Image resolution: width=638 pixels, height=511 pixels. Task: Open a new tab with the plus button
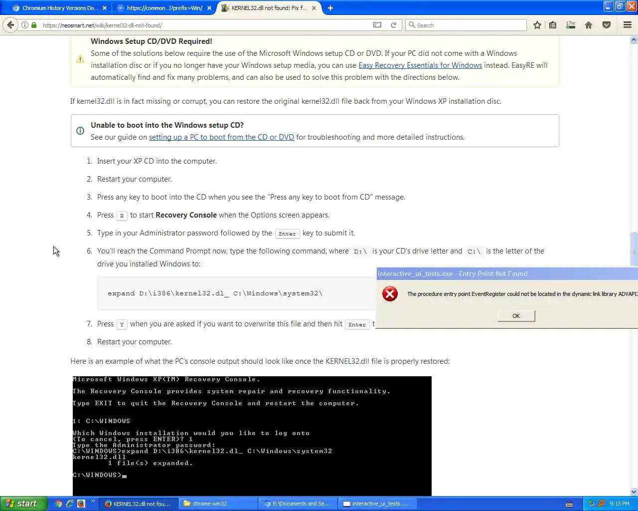330,8
